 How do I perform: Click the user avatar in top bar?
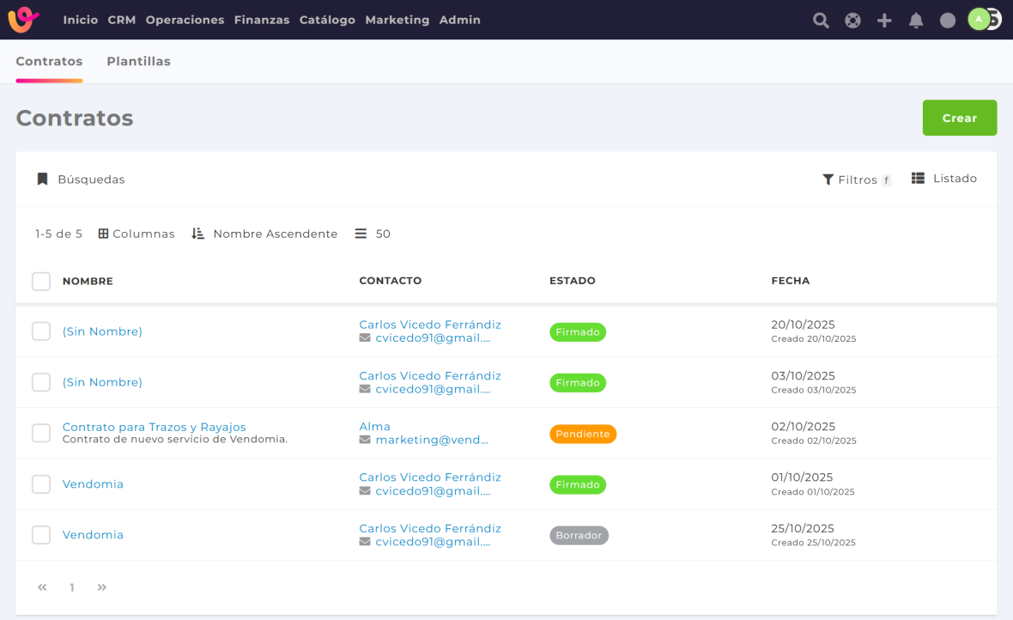(980, 20)
